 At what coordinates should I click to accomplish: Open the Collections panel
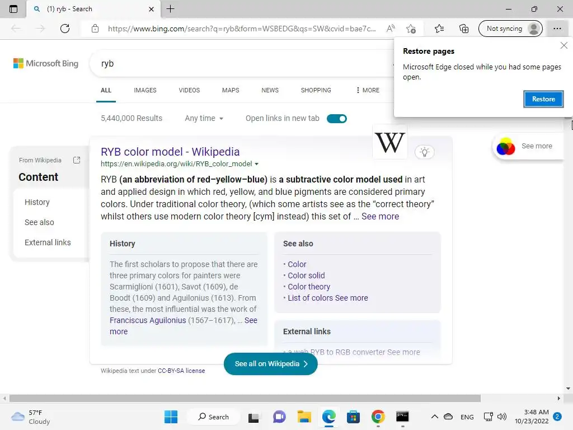(x=463, y=29)
